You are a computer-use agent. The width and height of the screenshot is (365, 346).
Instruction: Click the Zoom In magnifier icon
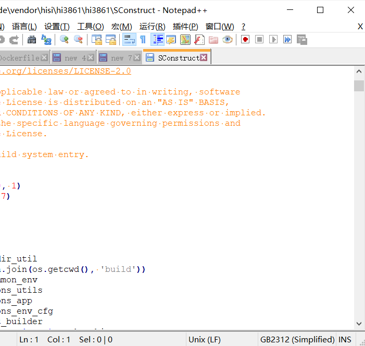point(64,40)
